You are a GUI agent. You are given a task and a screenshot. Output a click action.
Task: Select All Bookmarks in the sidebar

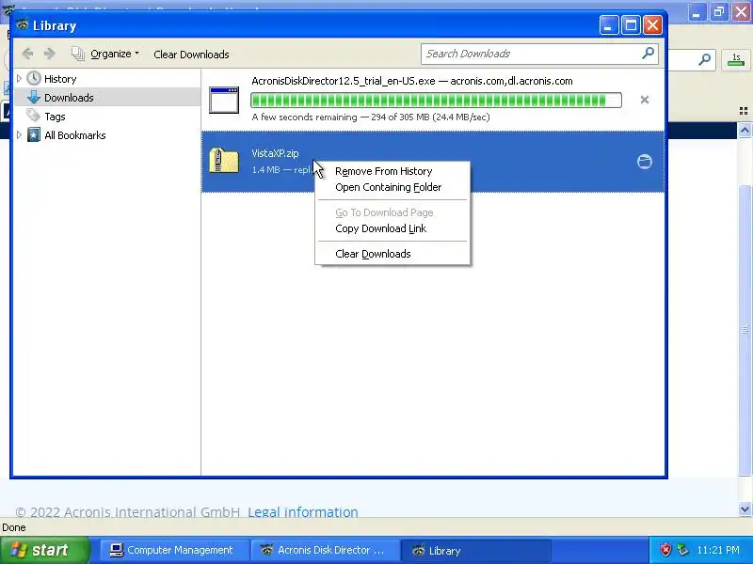tap(75, 135)
